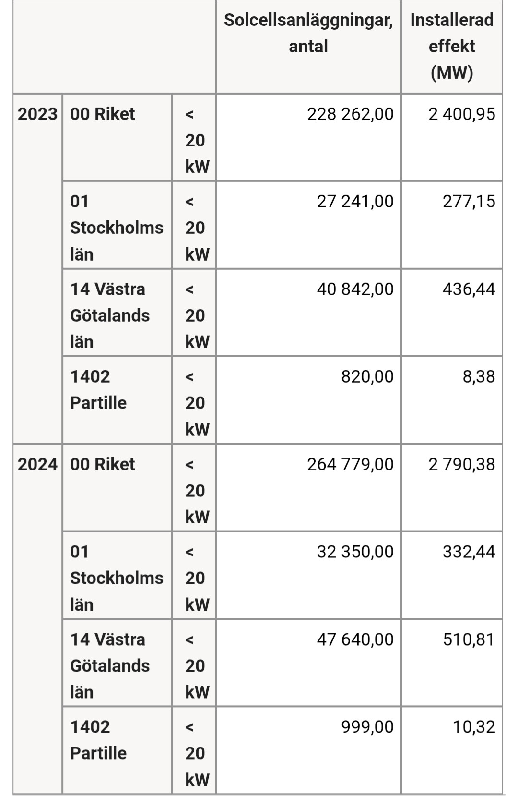Click the value 264 779,00
Image resolution: width=518 pixels, height=796 pixels.
350,464
